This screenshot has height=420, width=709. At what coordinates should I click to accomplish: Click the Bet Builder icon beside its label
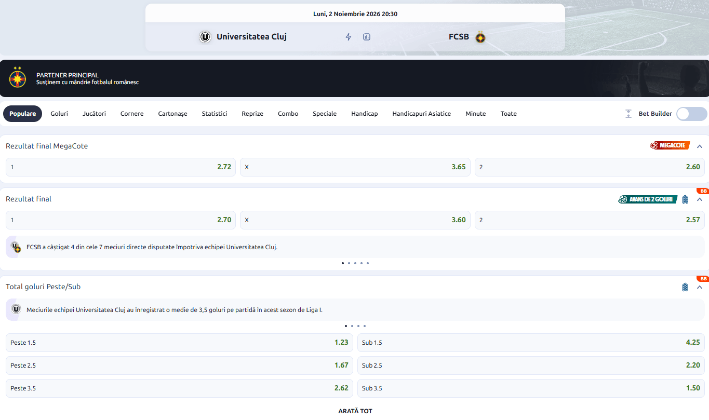628,114
